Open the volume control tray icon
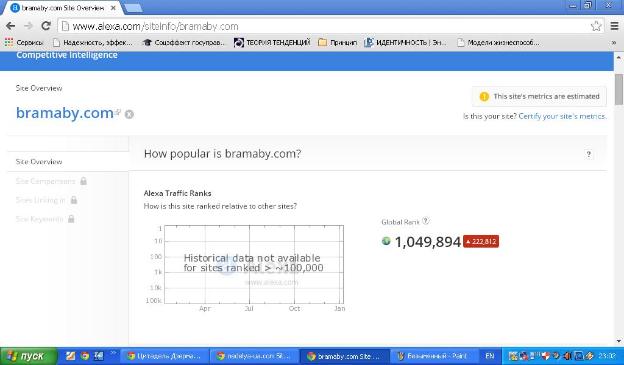The image size is (624, 365). click(x=567, y=356)
